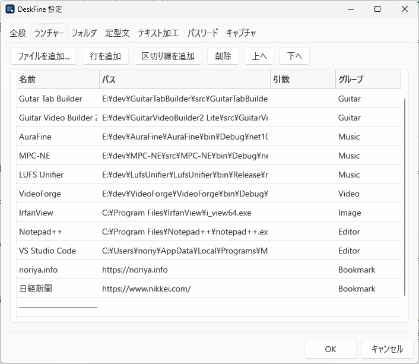Screen dimensions: 419x364
Task: Select the VideoForge name cell
Action: pyautogui.click(x=58, y=194)
